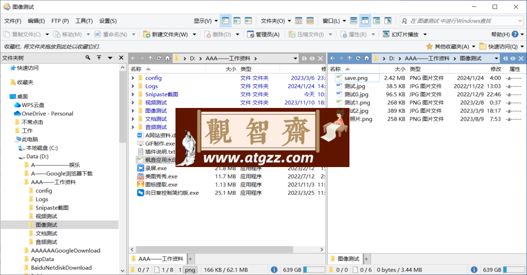The height and width of the screenshot is (275, 527).
Task: Open dropdown arrow next to 新建文件夹(W)
Action: click(194, 34)
